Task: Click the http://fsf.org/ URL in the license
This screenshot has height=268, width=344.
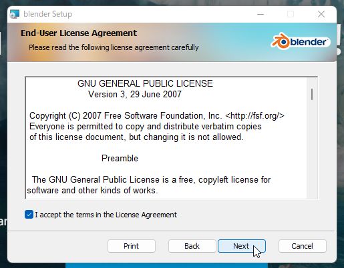Action: click(x=254, y=115)
